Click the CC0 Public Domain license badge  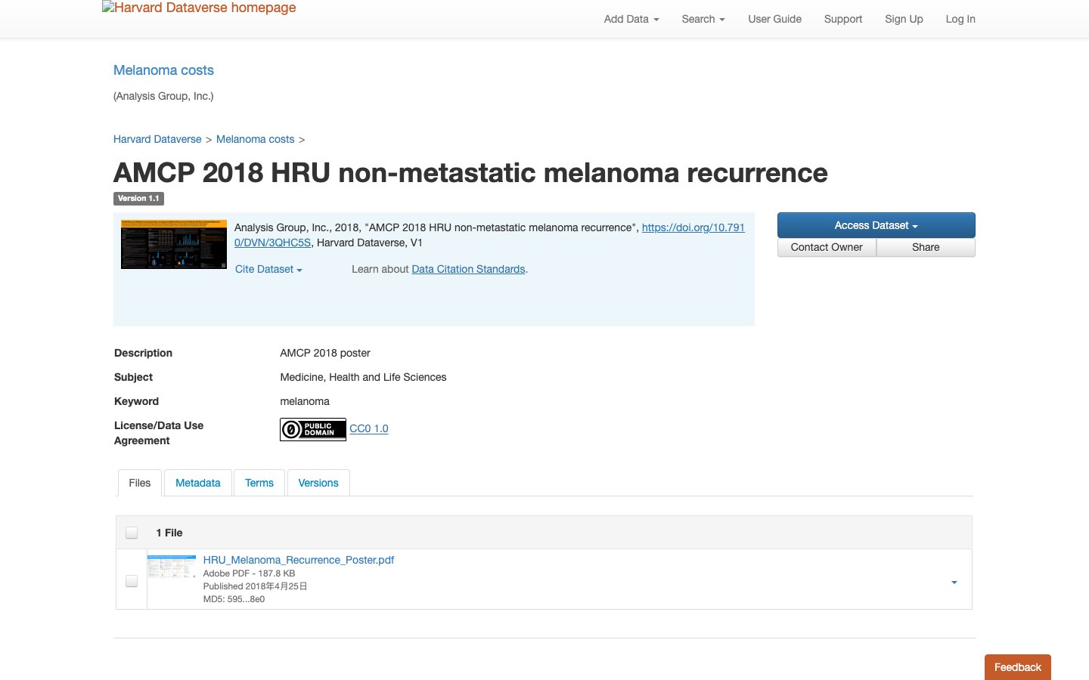313,429
